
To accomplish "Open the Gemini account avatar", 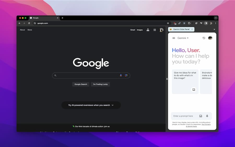I will coord(210,38).
